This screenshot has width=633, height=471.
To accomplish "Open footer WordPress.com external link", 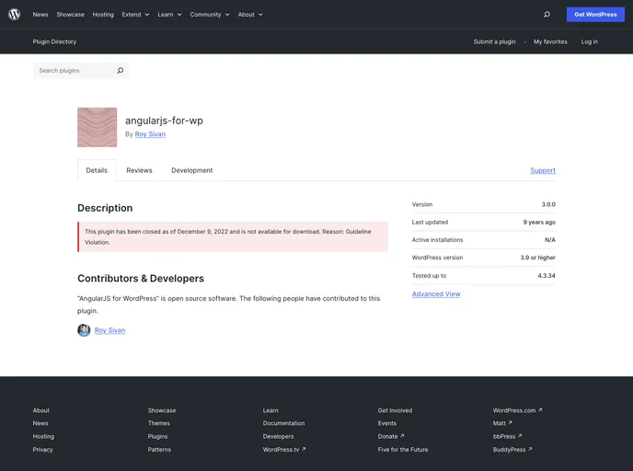I will [x=518, y=410].
